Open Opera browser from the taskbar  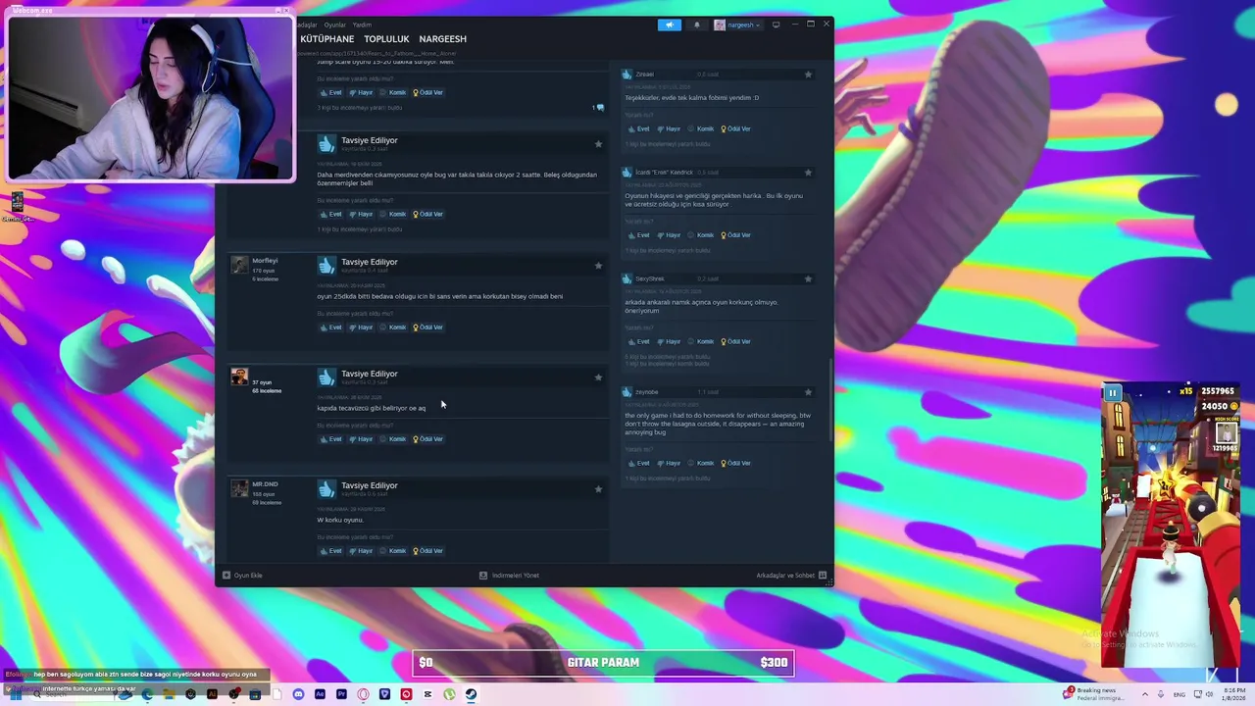pos(363,694)
